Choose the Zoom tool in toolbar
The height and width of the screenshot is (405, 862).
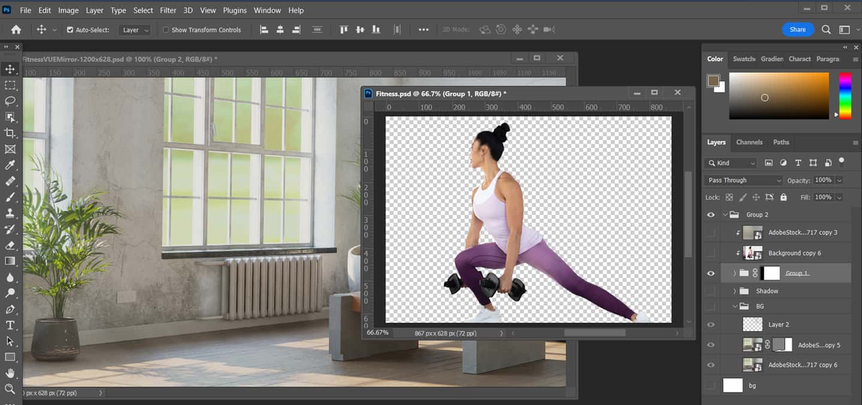tap(10, 389)
